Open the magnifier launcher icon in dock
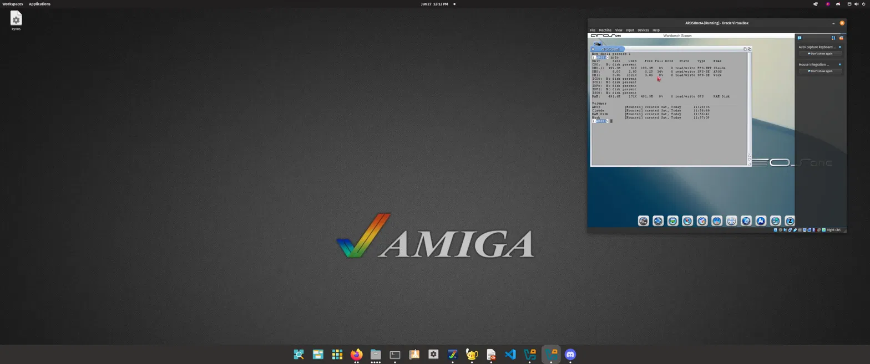This screenshot has width=870, height=364. pyautogui.click(x=299, y=355)
